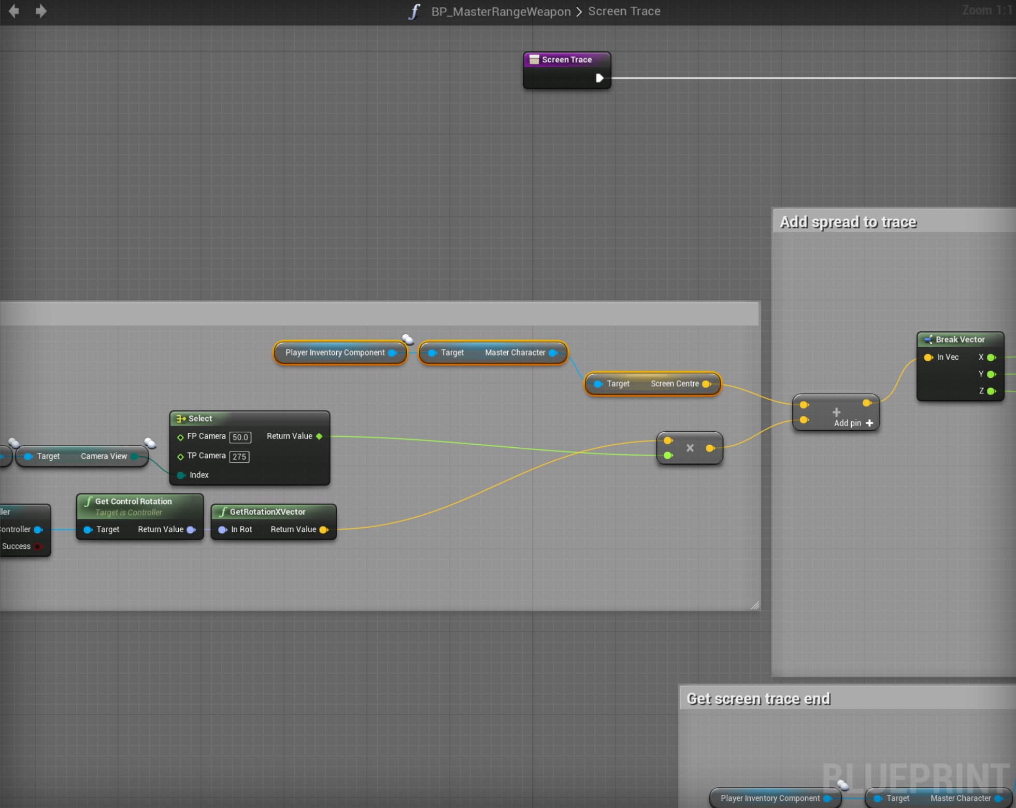The height and width of the screenshot is (808, 1016).
Task: Click the comment box resize handle
Action: 755,605
